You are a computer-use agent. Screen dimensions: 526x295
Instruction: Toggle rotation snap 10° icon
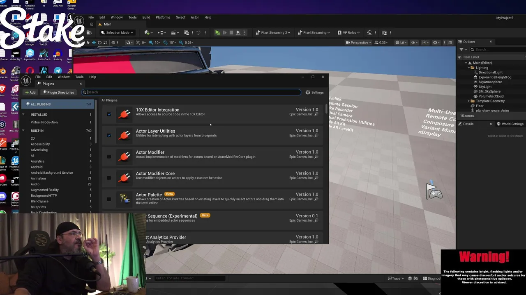165,43
